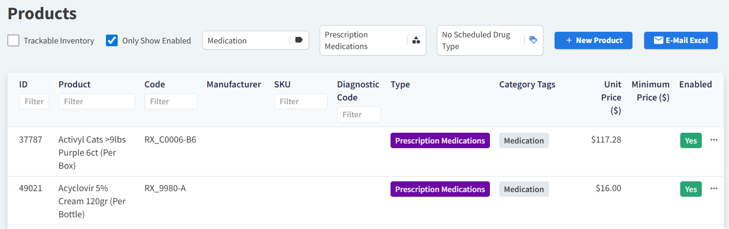The image size is (729, 229).
Task: Click the shapes icon in Prescription Medications dropdown
Action: coord(416,40)
